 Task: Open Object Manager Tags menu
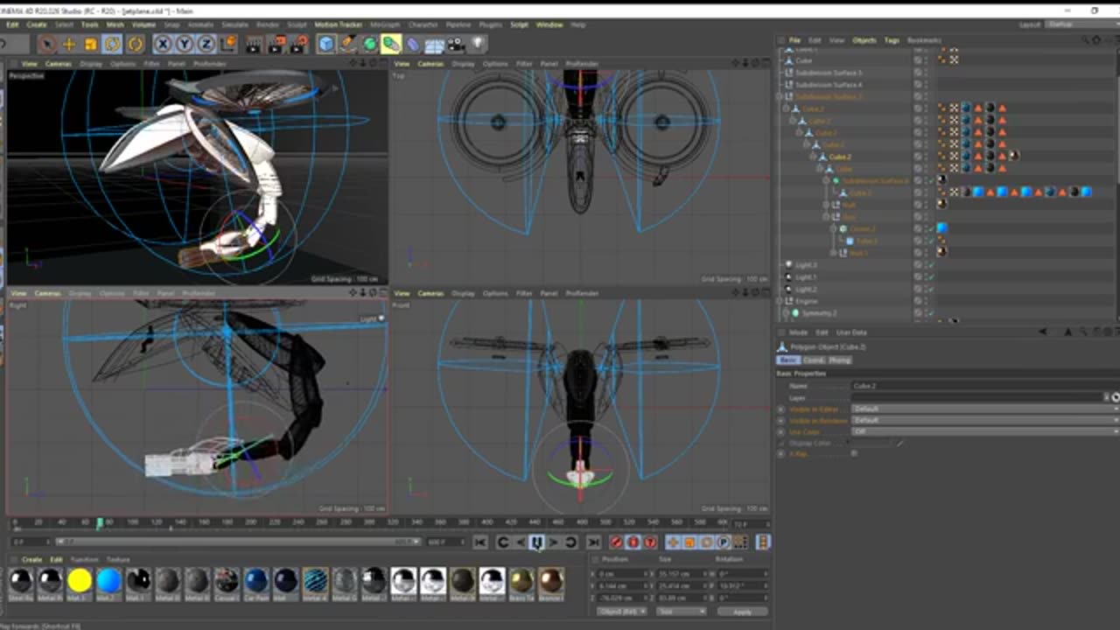[892, 40]
